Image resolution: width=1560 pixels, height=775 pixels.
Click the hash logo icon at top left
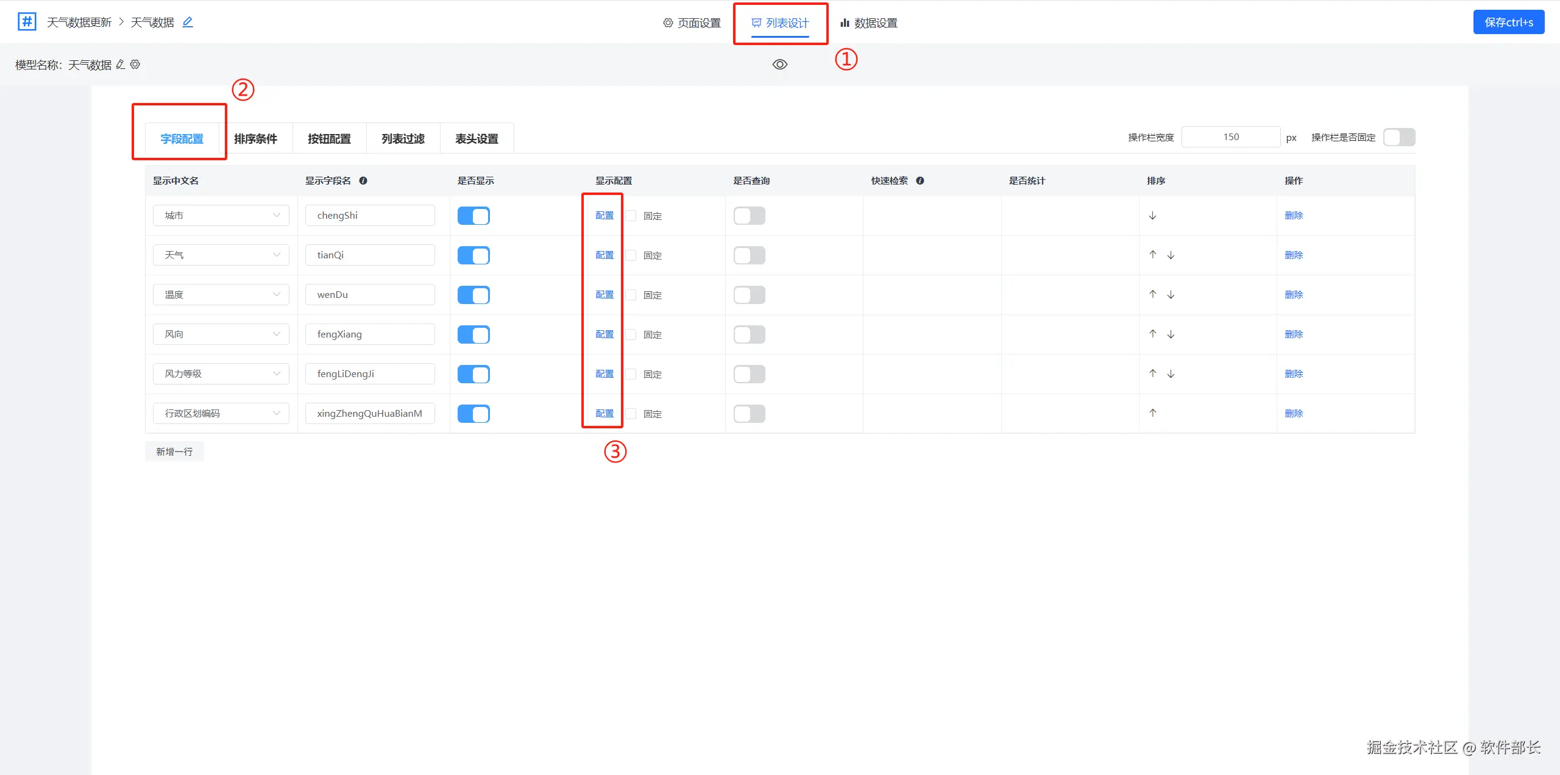tap(27, 22)
